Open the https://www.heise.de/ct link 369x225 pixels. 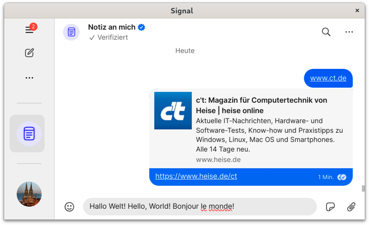[x=196, y=176]
